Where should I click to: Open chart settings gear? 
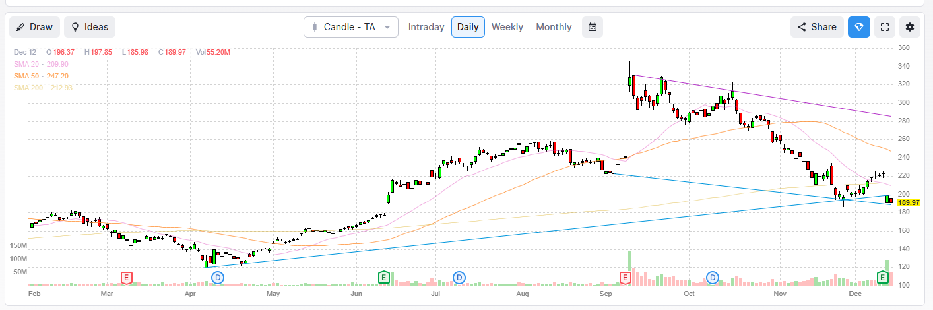910,27
